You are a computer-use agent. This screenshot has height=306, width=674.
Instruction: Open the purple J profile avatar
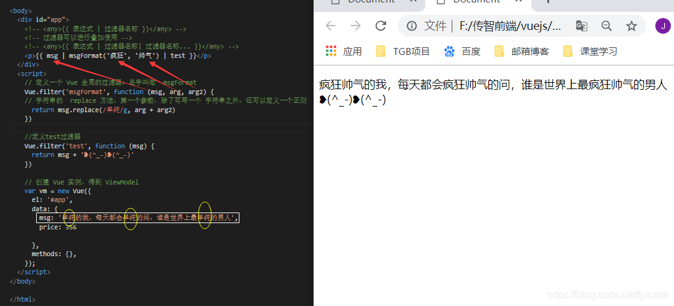coord(663,26)
